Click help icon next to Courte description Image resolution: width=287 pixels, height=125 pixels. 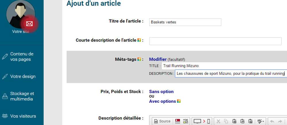click(139, 40)
